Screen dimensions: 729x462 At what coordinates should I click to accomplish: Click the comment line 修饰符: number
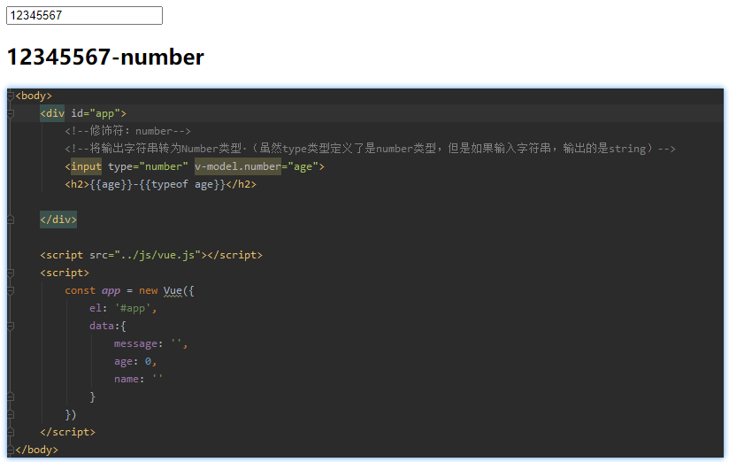pyautogui.click(x=128, y=131)
